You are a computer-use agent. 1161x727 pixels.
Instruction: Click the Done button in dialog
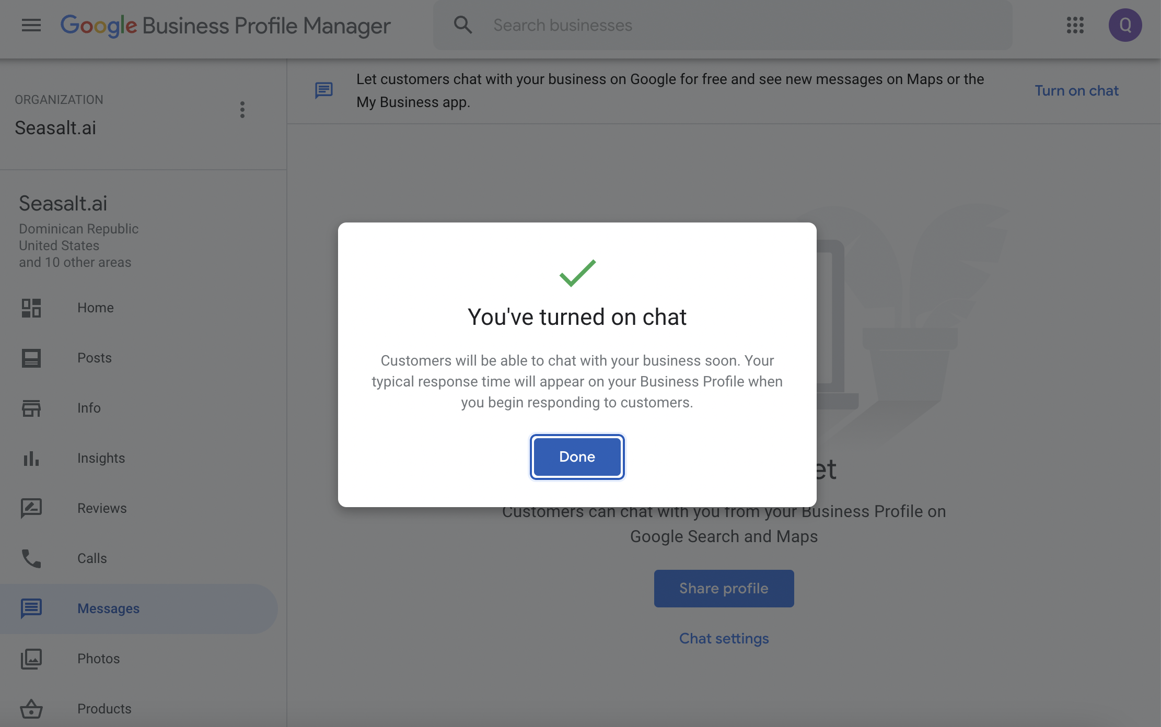click(577, 456)
